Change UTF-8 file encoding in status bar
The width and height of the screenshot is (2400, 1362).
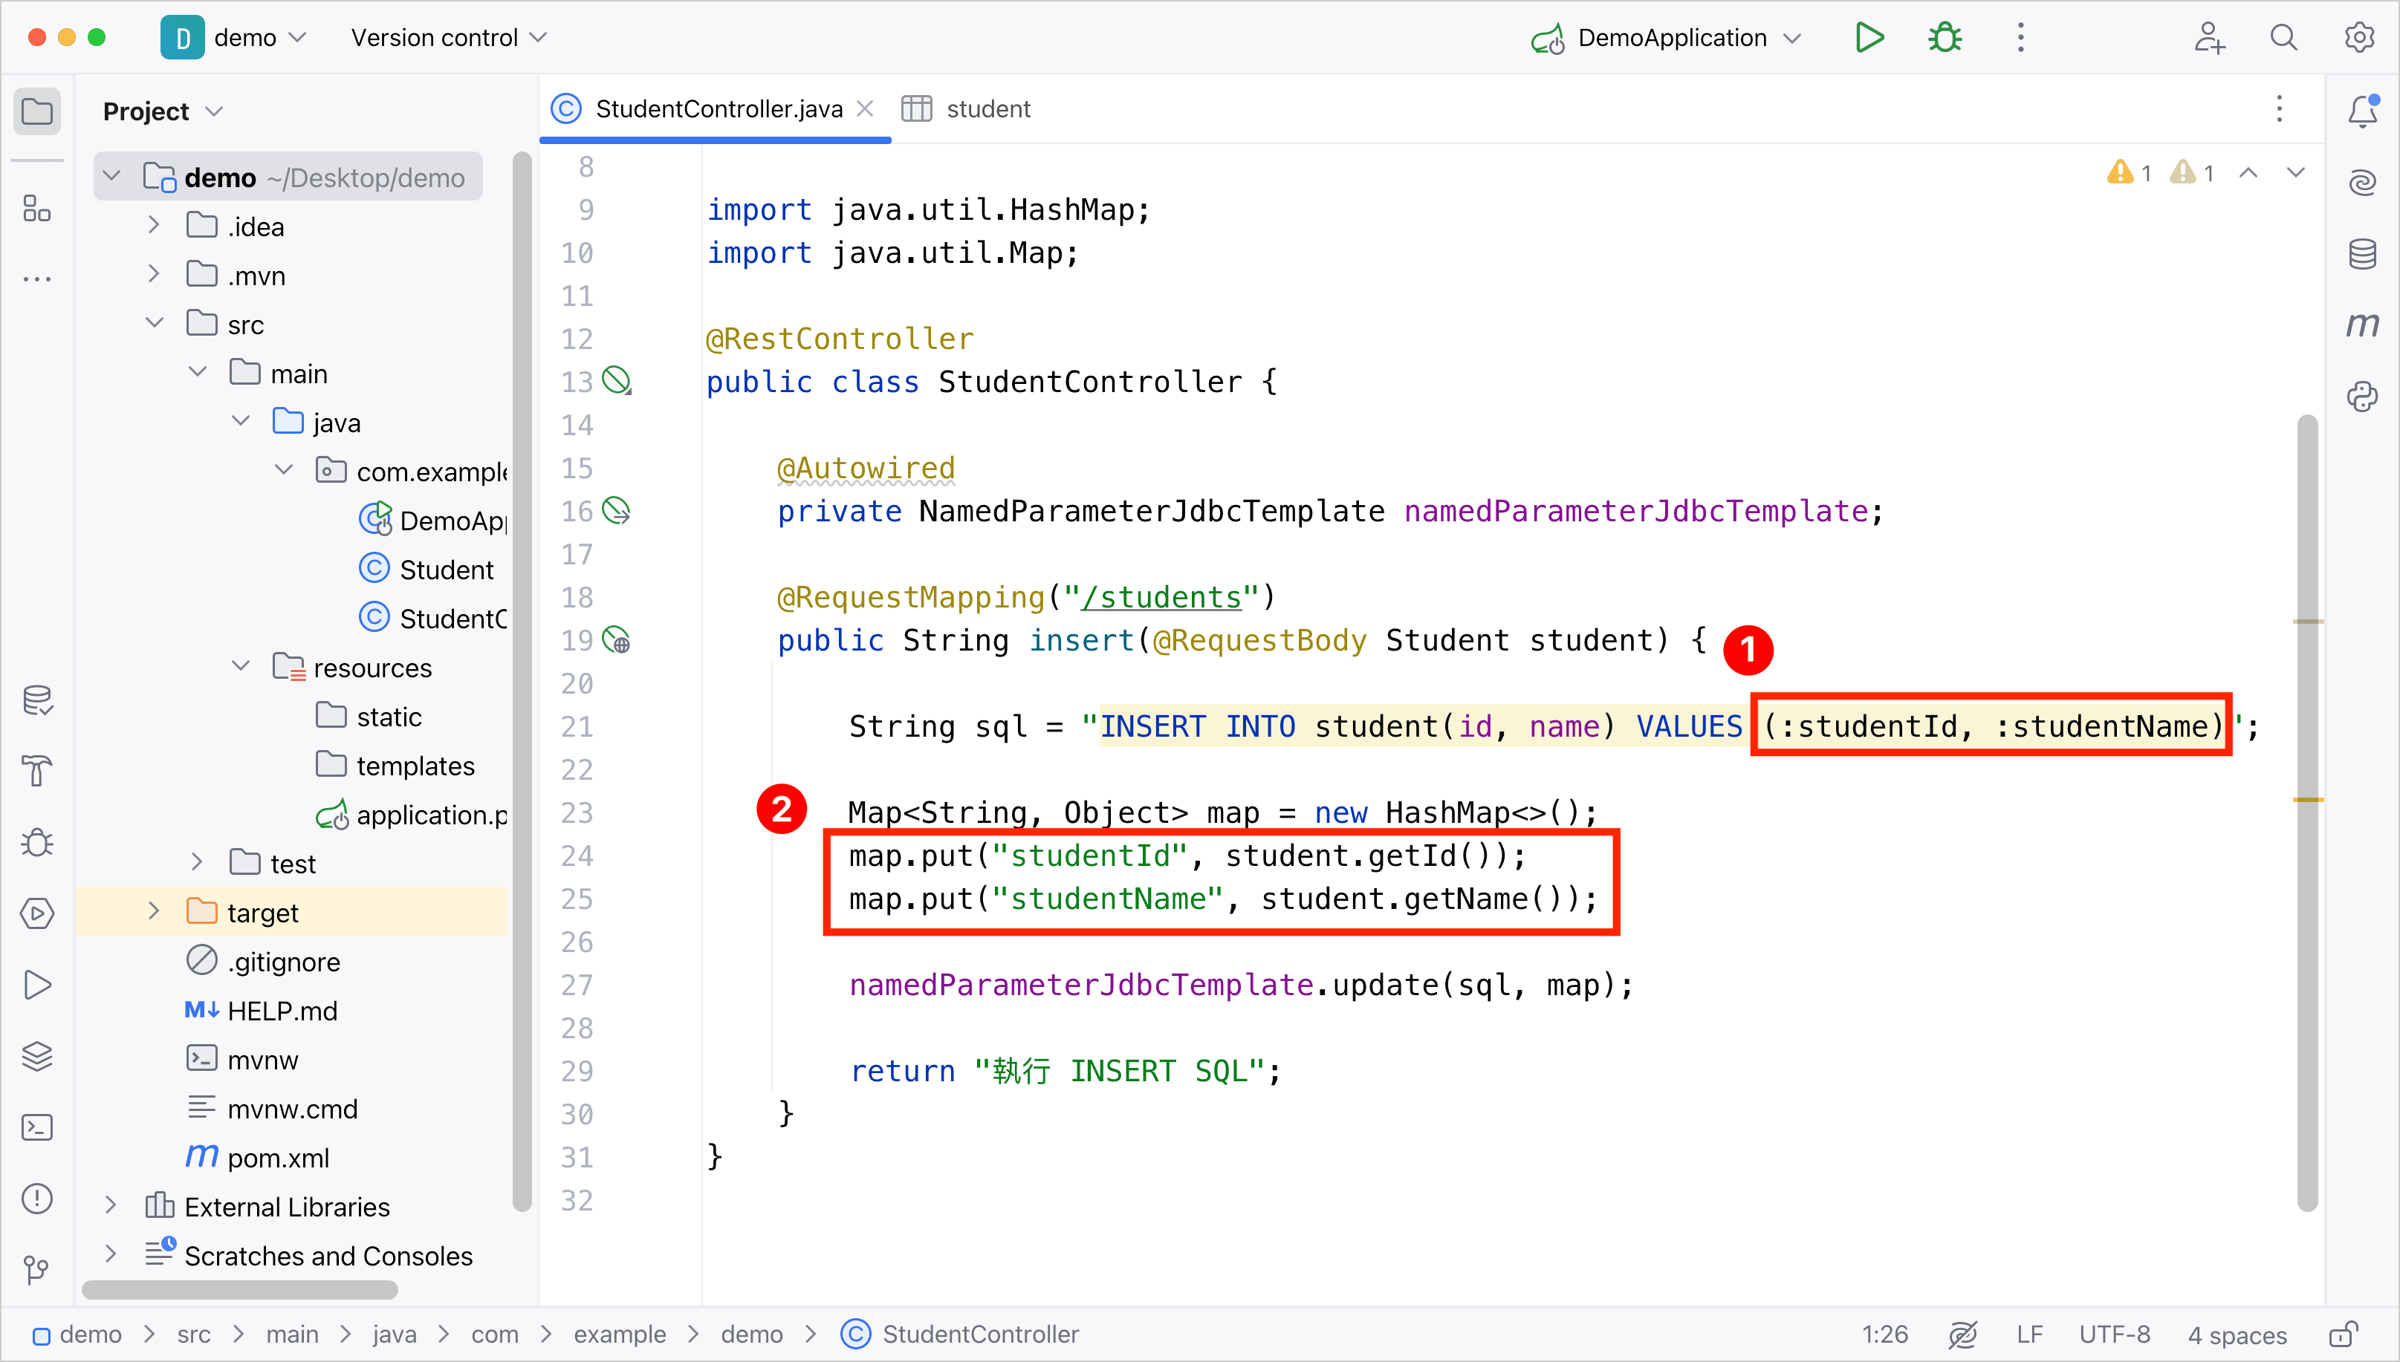[x=2115, y=1334]
